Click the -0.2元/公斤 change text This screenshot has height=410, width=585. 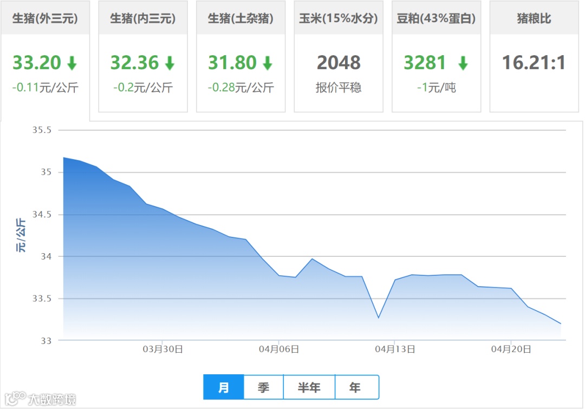tap(143, 88)
